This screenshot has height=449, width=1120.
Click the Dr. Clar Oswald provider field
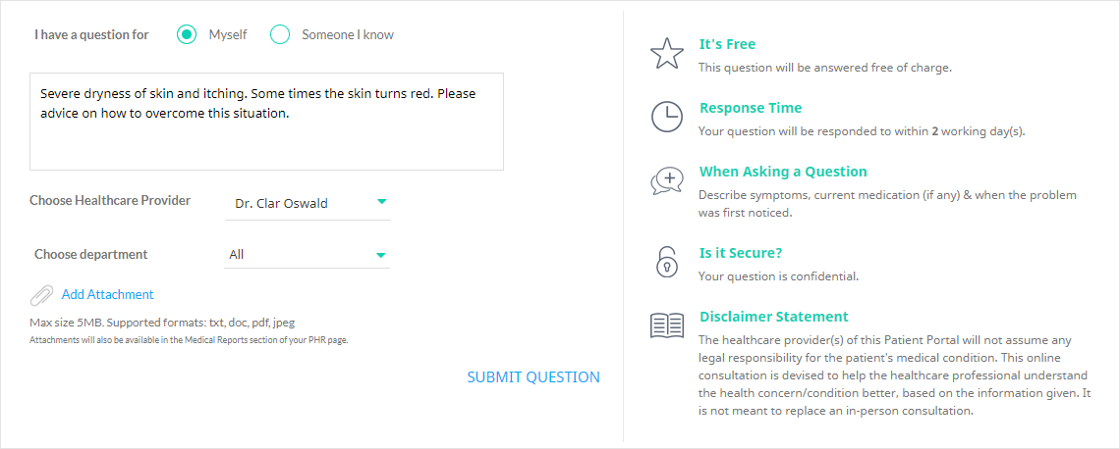[308, 203]
